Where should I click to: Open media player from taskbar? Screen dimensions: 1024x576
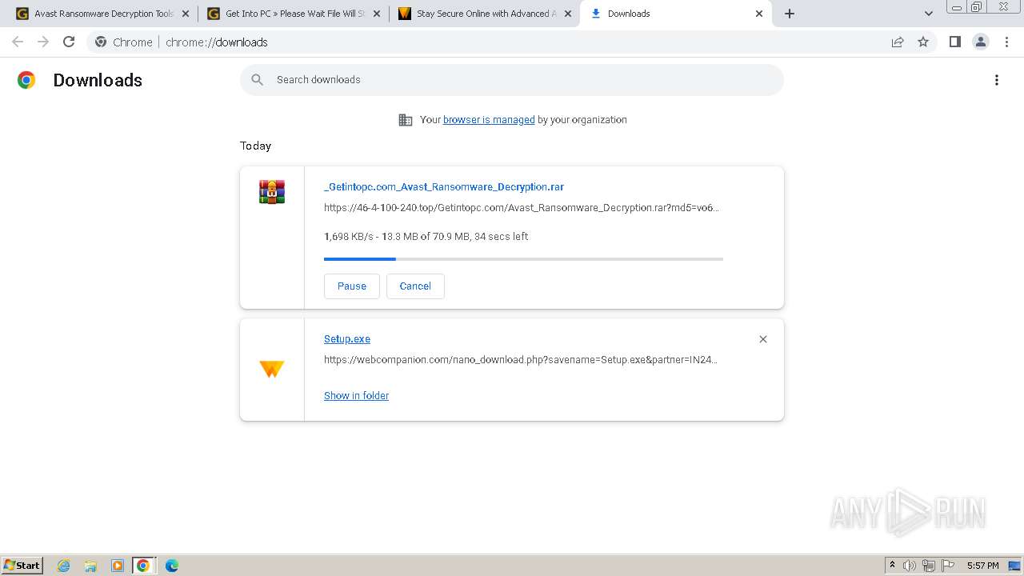coord(117,566)
